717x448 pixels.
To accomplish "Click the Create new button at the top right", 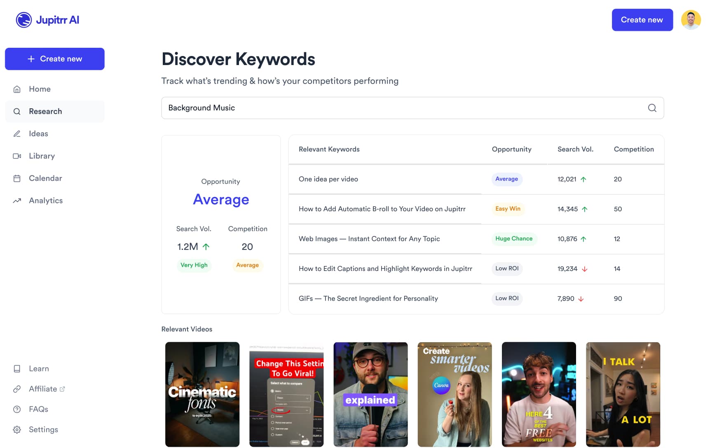I will [642, 19].
